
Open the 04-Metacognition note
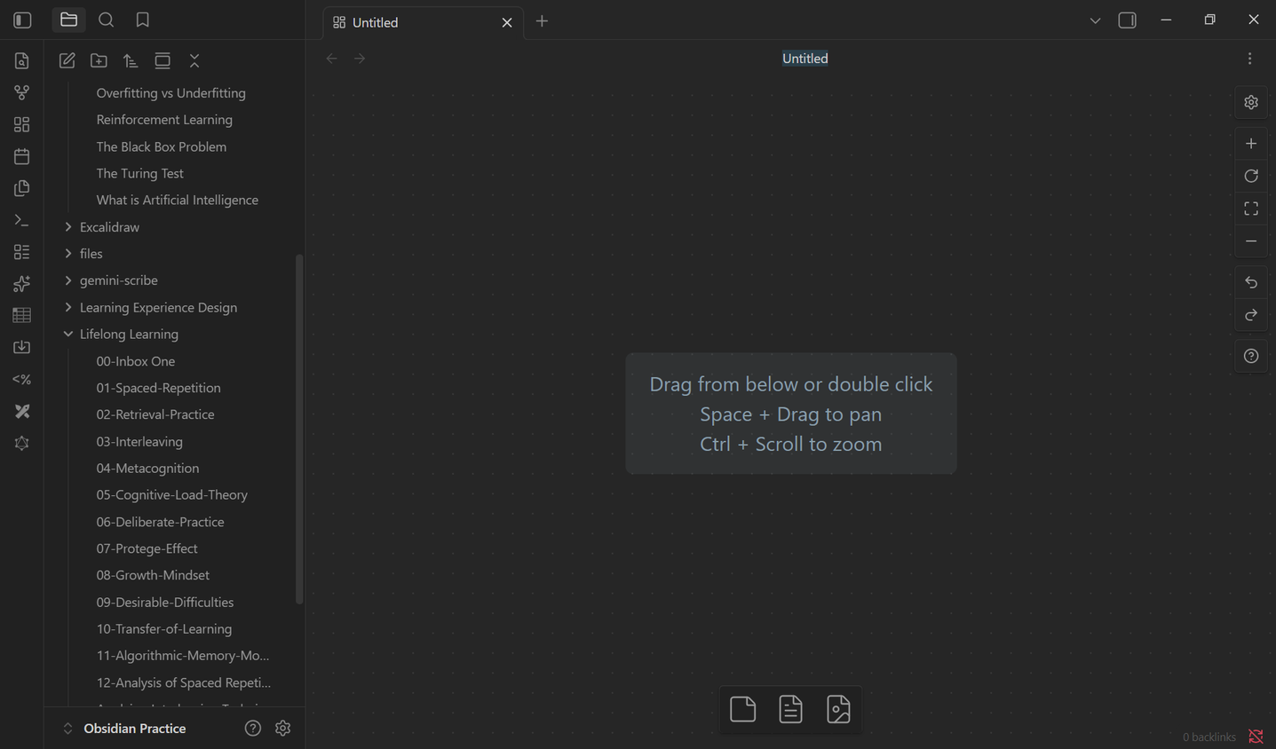click(x=147, y=469)
